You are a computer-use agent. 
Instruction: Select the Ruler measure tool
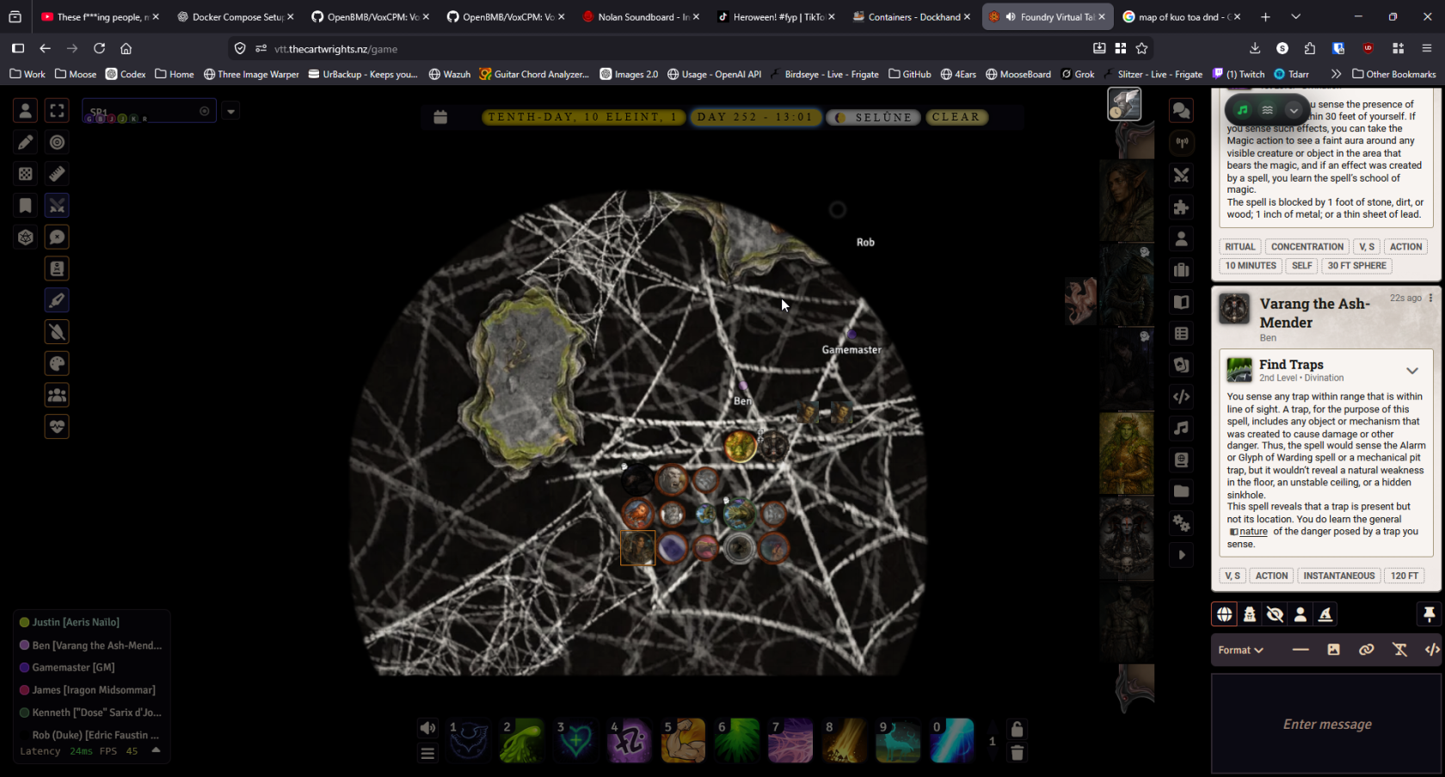click(57, 174)
